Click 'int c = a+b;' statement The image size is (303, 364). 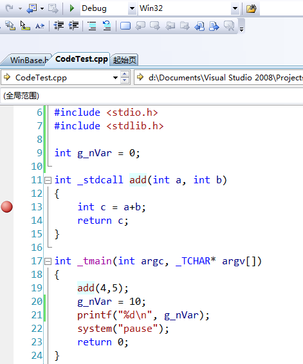pyautogui.click(x=111, y=207)
